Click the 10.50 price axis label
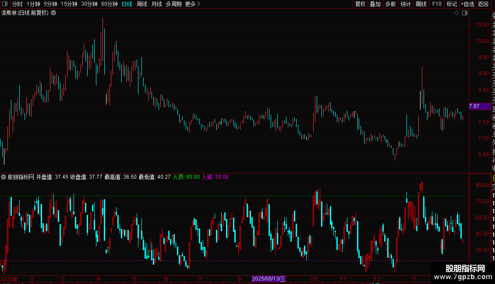 pyautogui.click(x=482, y=24)
